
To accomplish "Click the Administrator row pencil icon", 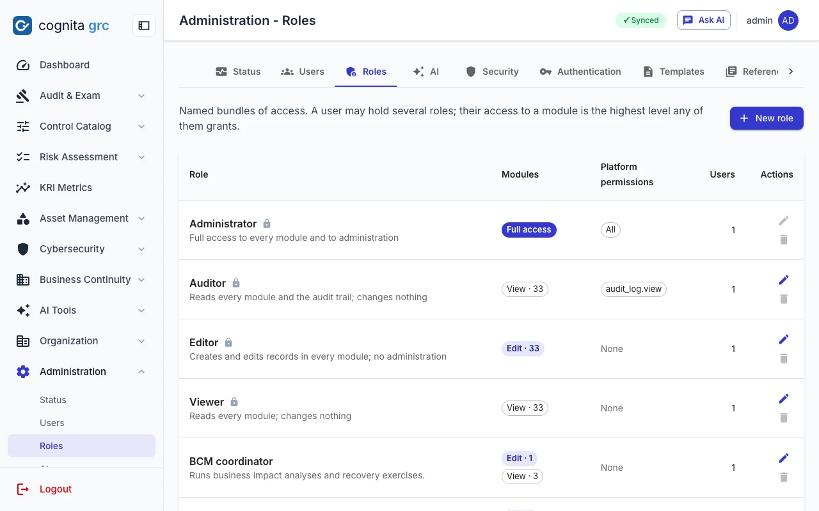I will 784,220.
